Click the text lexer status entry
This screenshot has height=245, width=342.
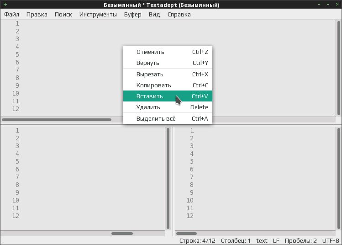[262, 240]
